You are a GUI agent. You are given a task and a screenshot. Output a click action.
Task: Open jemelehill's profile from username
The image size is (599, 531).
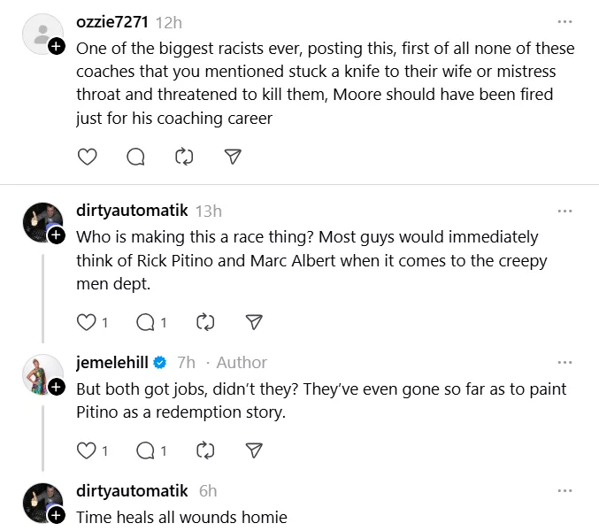pyautogui.click(x=113, y=362)
